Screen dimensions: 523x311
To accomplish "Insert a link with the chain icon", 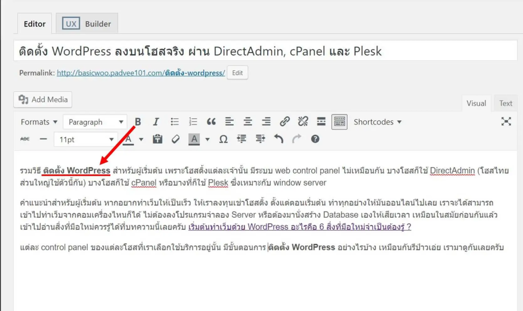I will tap(284, 122).
